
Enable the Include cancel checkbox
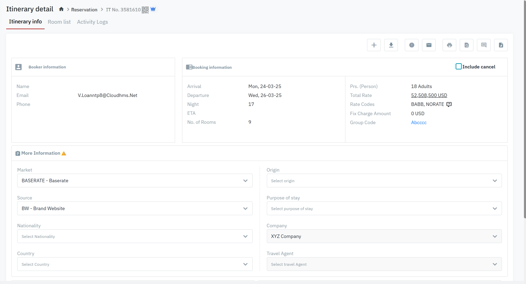458,66
